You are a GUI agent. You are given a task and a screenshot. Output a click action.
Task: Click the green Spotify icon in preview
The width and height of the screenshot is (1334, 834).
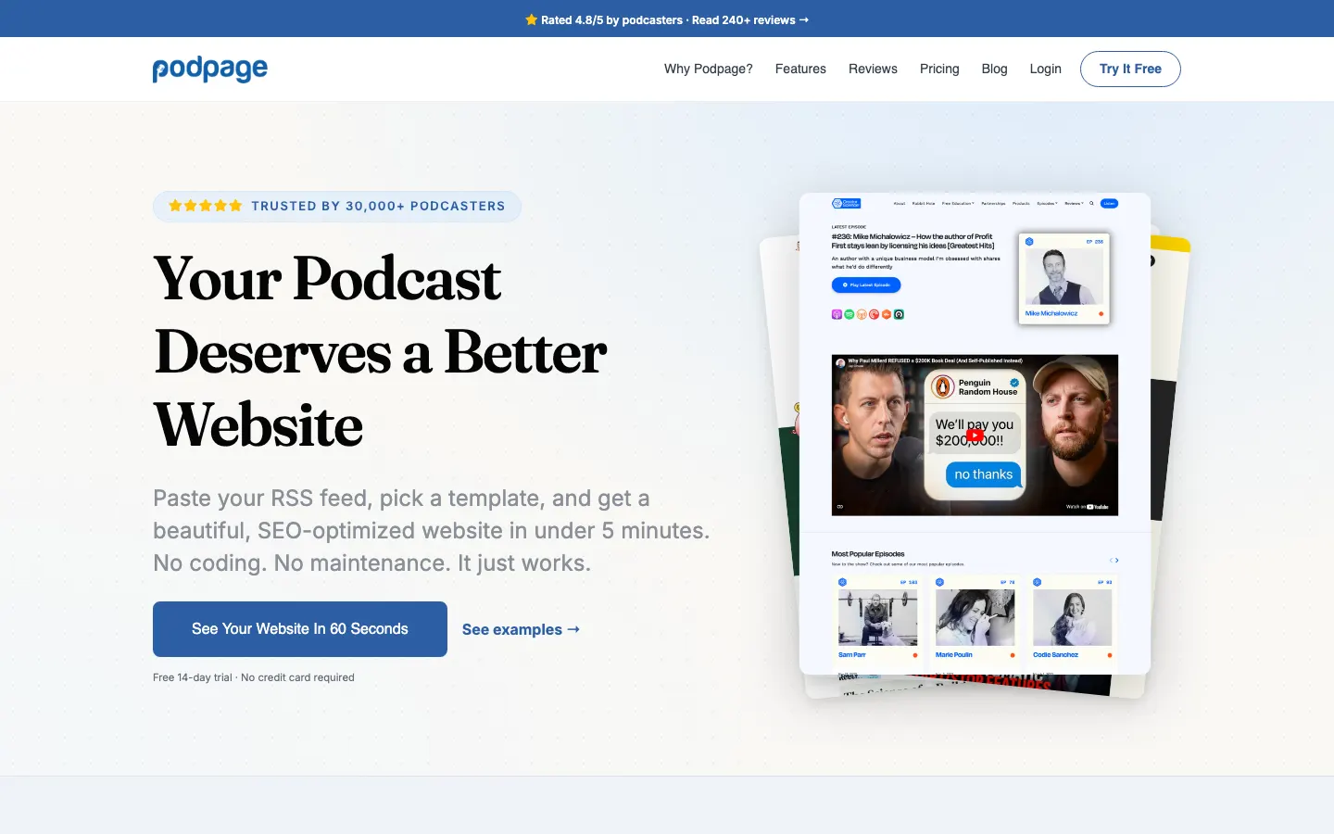849,314
